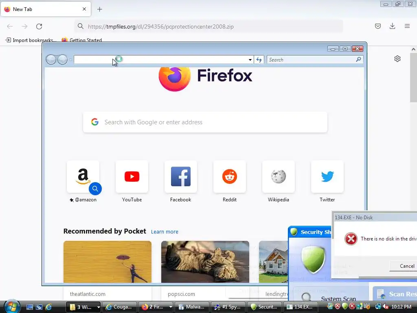The width and height of the screenshot is (417, 313).
Task: Click the new tab plus button
Action: pyautogui.click(x=100, y=9)
